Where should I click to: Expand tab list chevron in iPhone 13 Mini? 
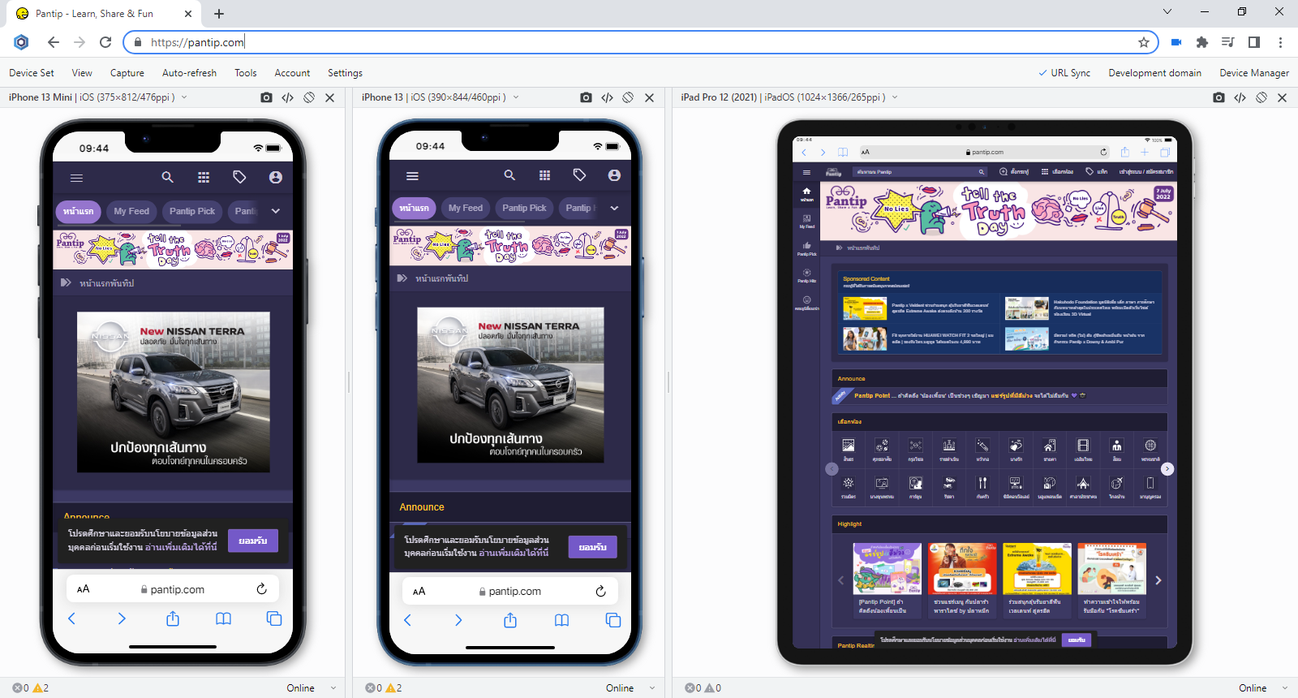coord(276,211)
